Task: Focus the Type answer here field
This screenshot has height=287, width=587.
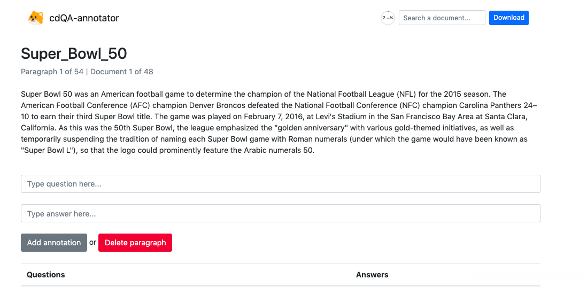Action: 280,214
